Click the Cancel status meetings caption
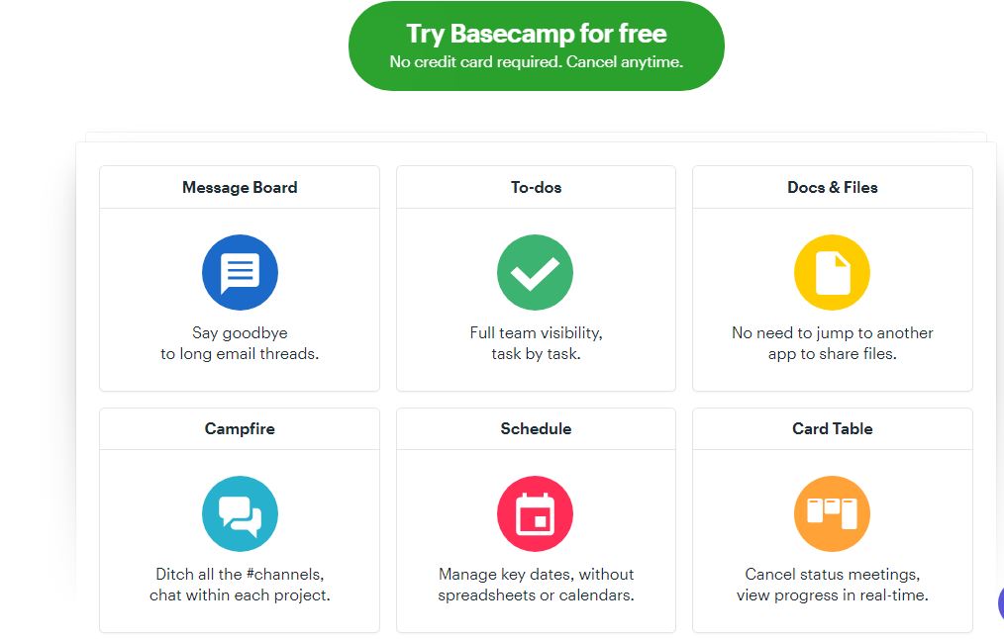Screen dimensions: 1004x639 (832, 584)
